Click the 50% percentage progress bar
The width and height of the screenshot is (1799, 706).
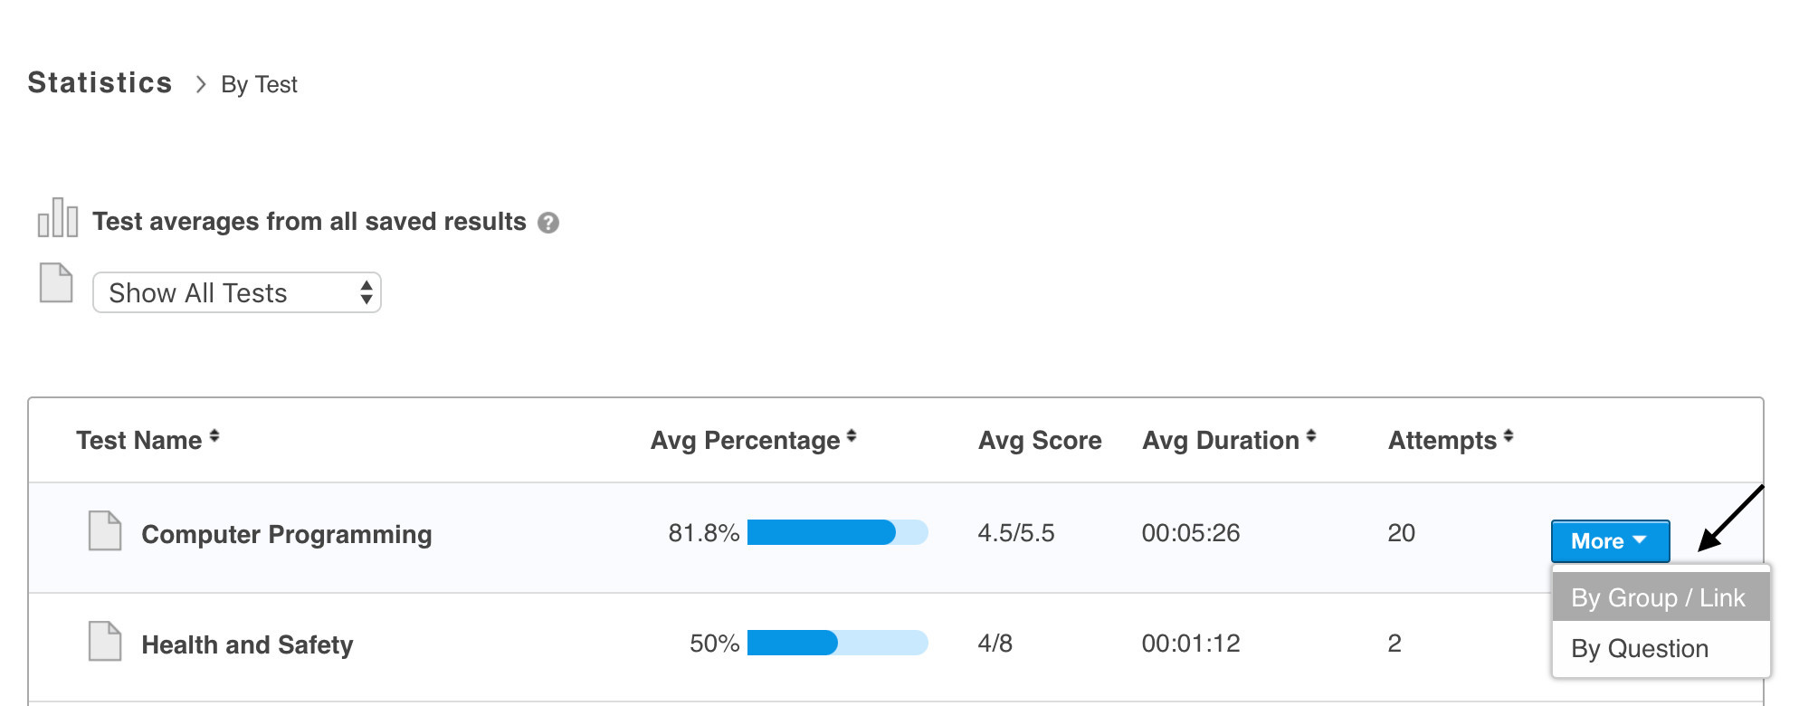[837, 643]
